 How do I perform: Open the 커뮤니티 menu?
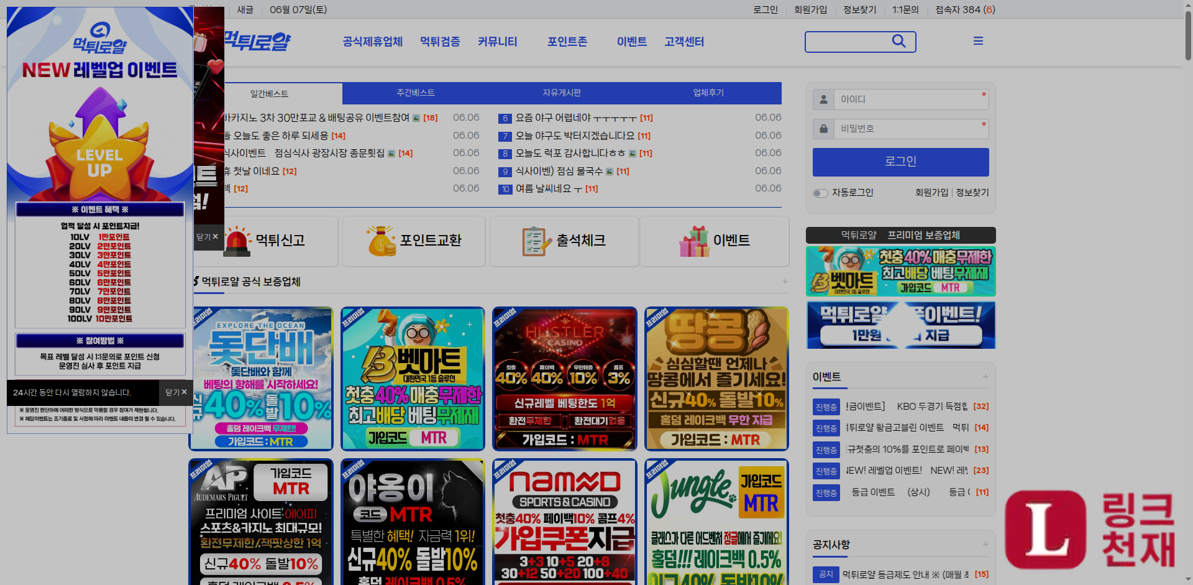pyautogui.click(x=497, y=42)
